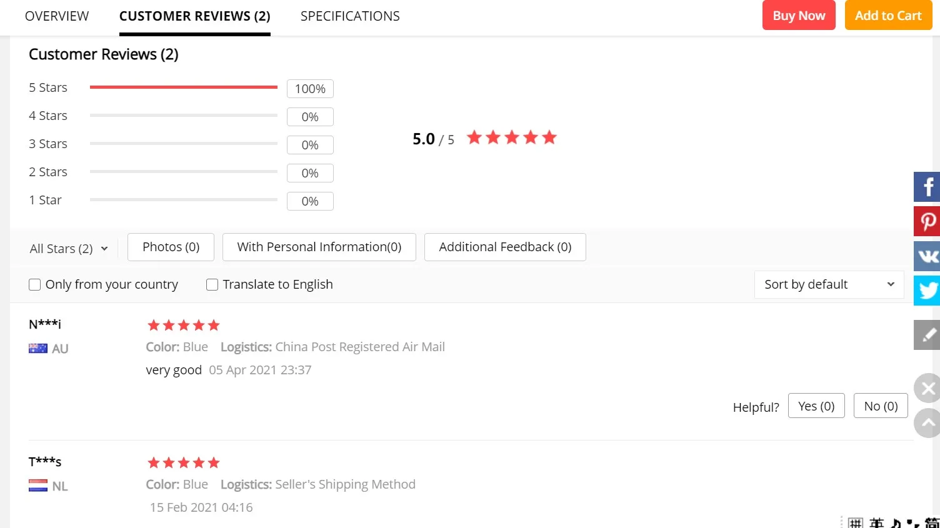
Task: Click the Twitter share icon
Action: pos(927,291)
